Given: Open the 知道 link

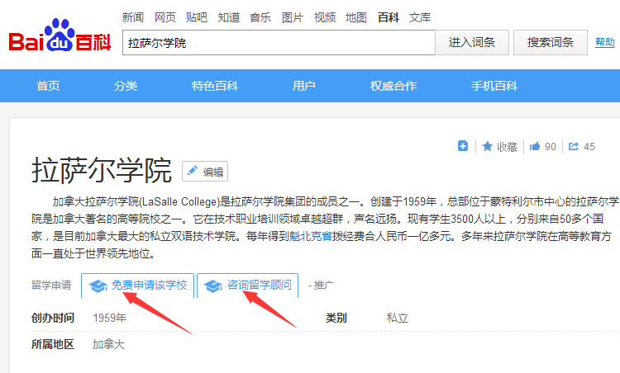Looking at the screenshot, I should point(228,17).
